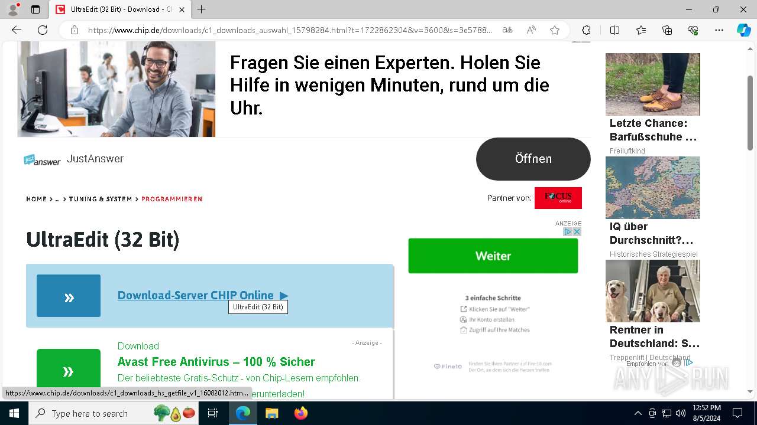Click the Öffnen button
Image resolution: width=757 pixels, height=425 pixels.
[533, 159]
